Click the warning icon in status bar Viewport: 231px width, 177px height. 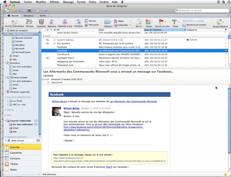(226, 175)
